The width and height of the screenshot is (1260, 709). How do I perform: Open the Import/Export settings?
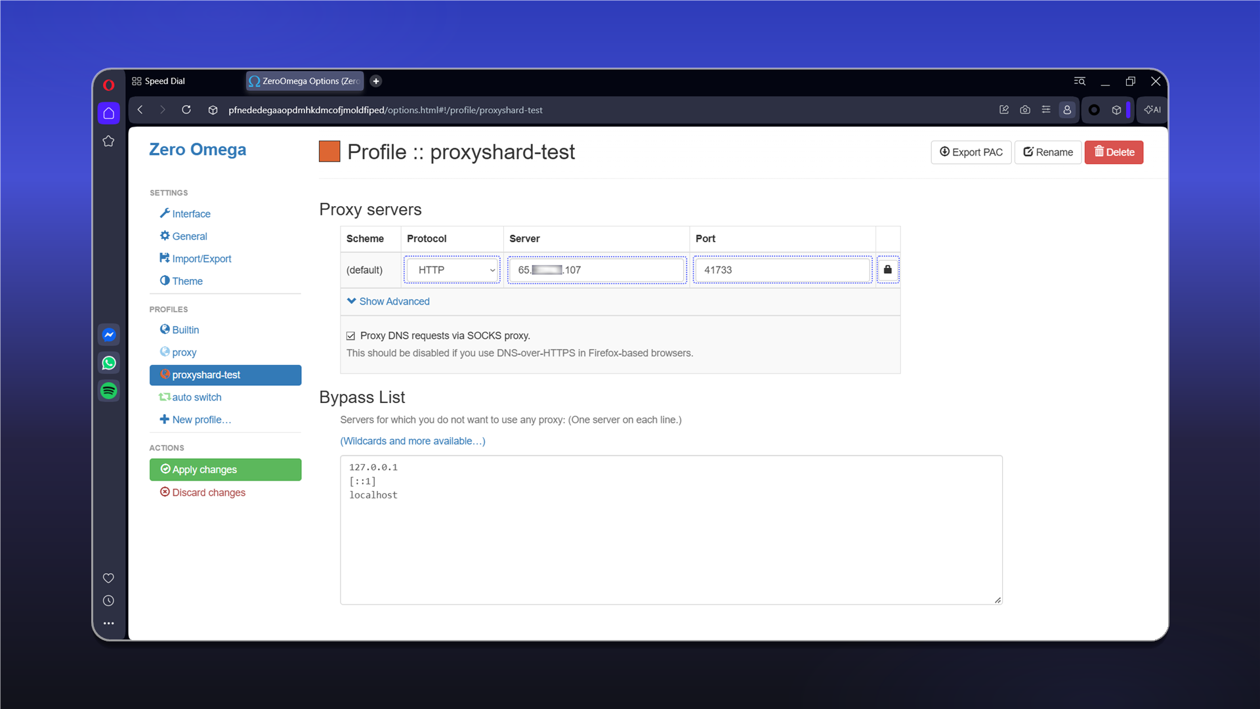point(196,259)
